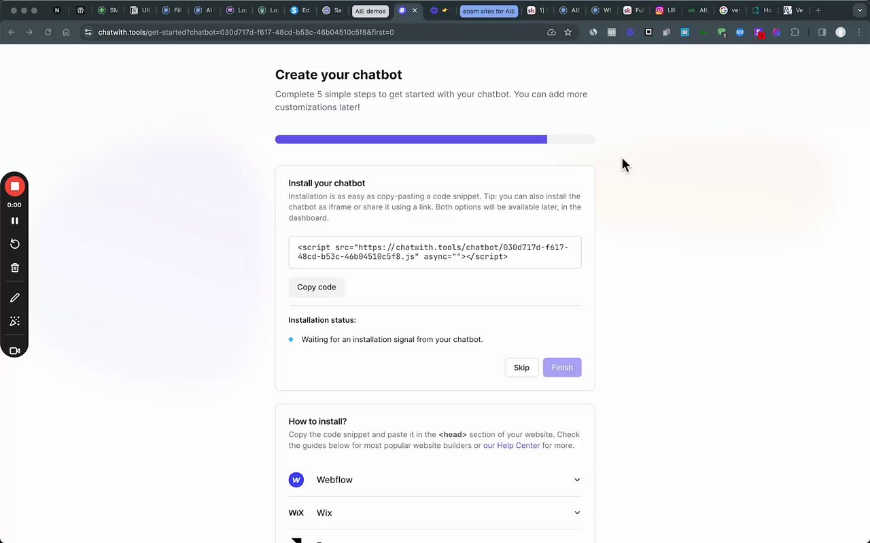Go forward in browser history
This screenshot has width=870, height=543.
tap(29, 32)
